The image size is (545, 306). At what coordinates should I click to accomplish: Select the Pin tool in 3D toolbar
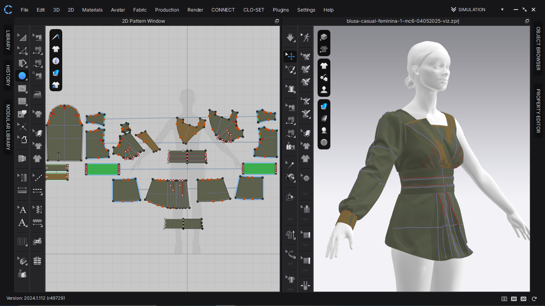(290, 165)
